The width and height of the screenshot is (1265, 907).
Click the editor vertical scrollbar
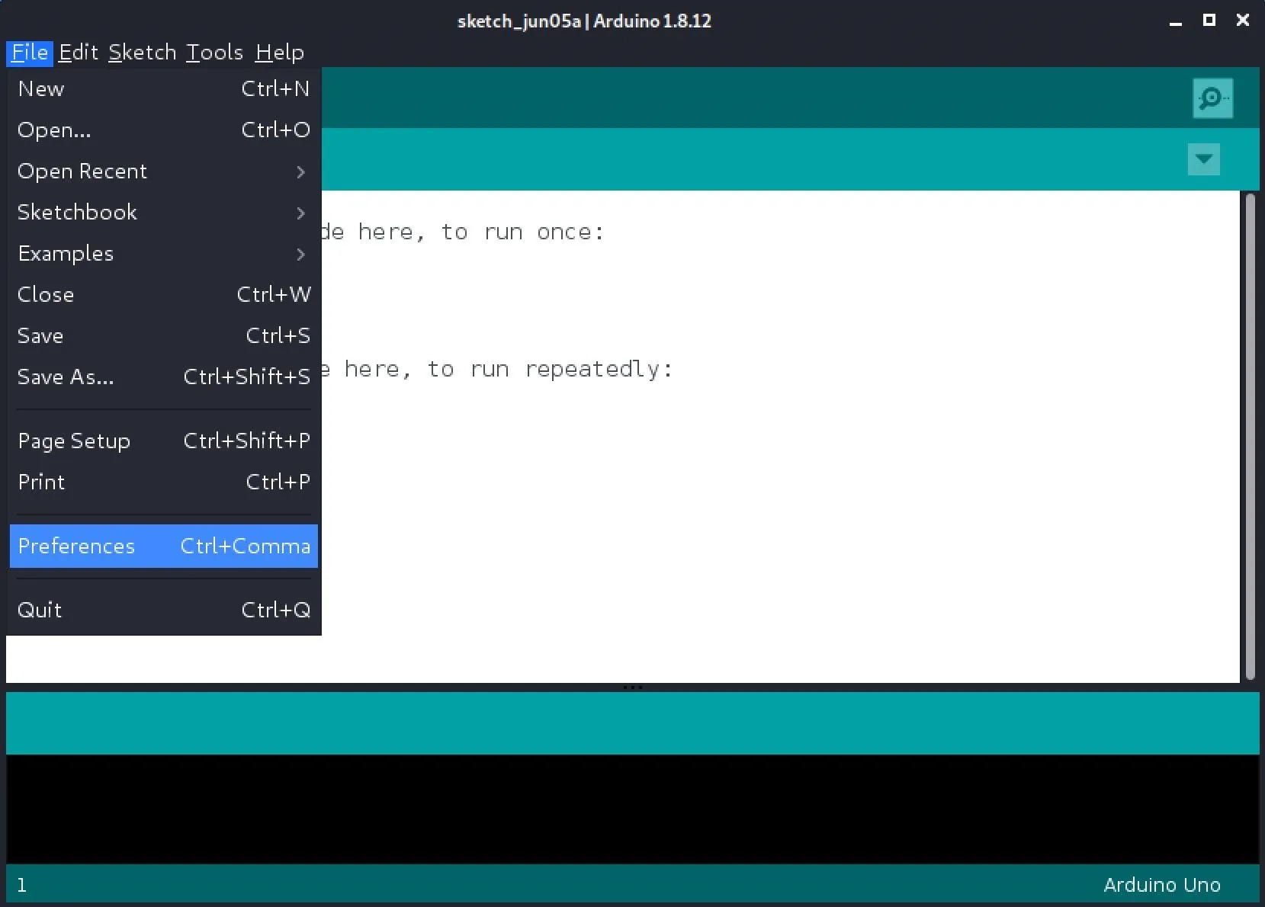(x=1250, y=436)
